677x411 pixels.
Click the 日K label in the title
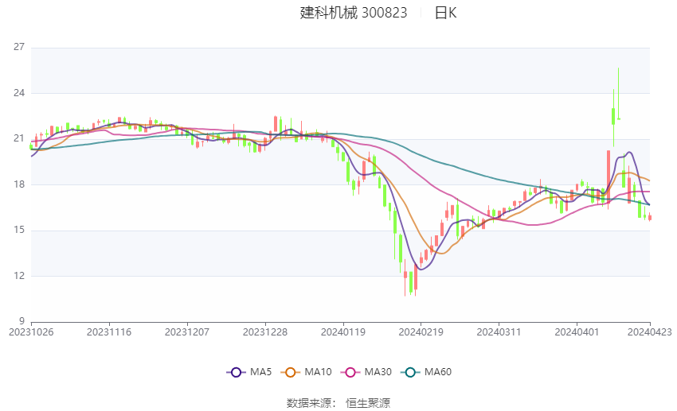[445, 13]
